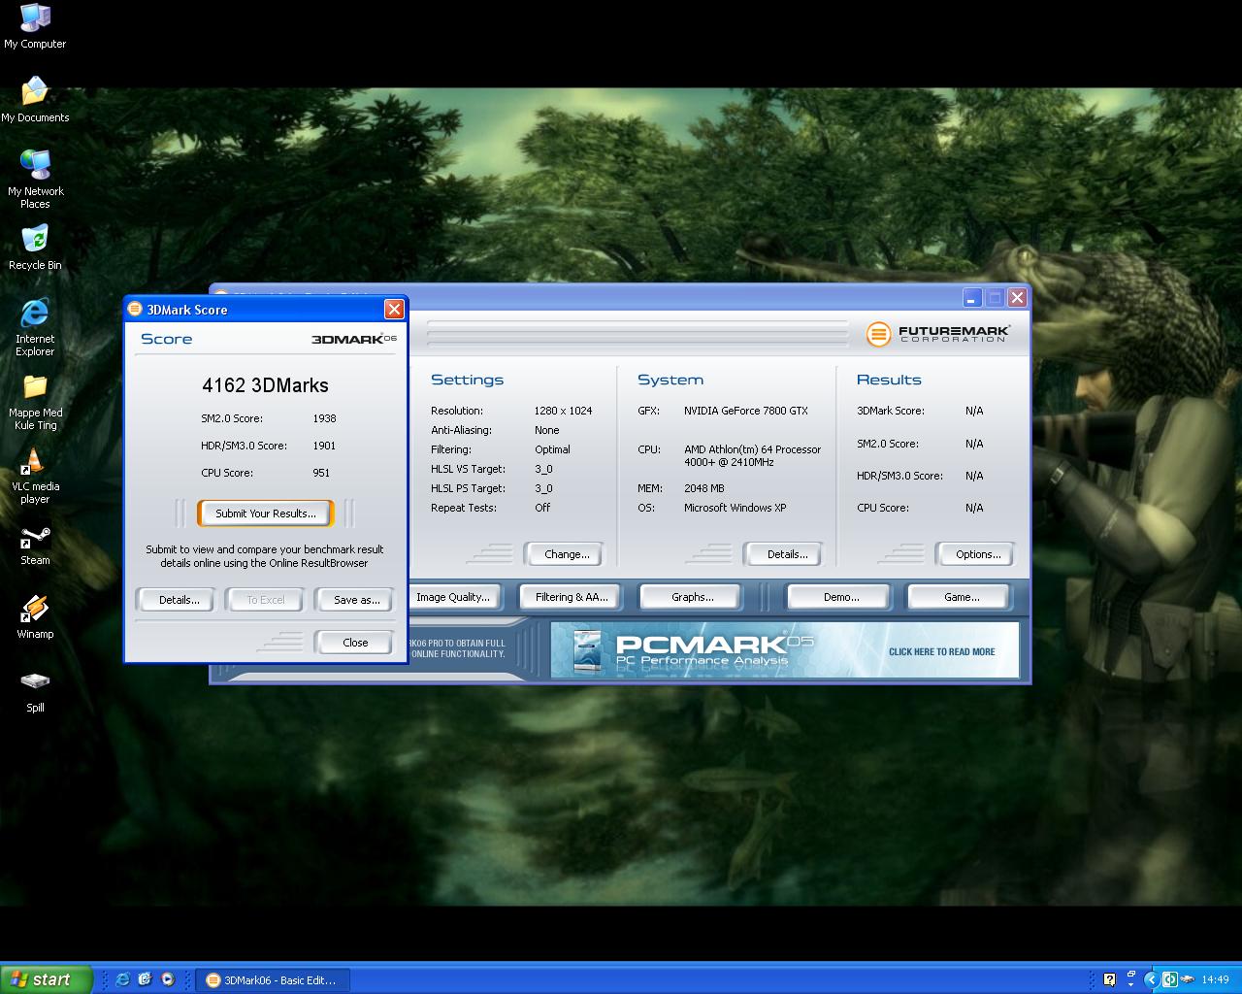The width and height of the screenshot is (1242, 994).
Task: Click the 1280 x 1024 resolution value
Action: pos(563,411)
